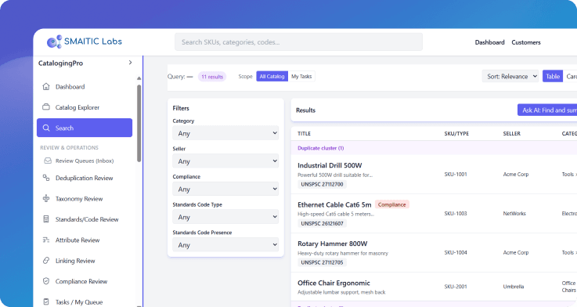Click the SELLER column header
This screenshot has width=577, height=307.
511,134
